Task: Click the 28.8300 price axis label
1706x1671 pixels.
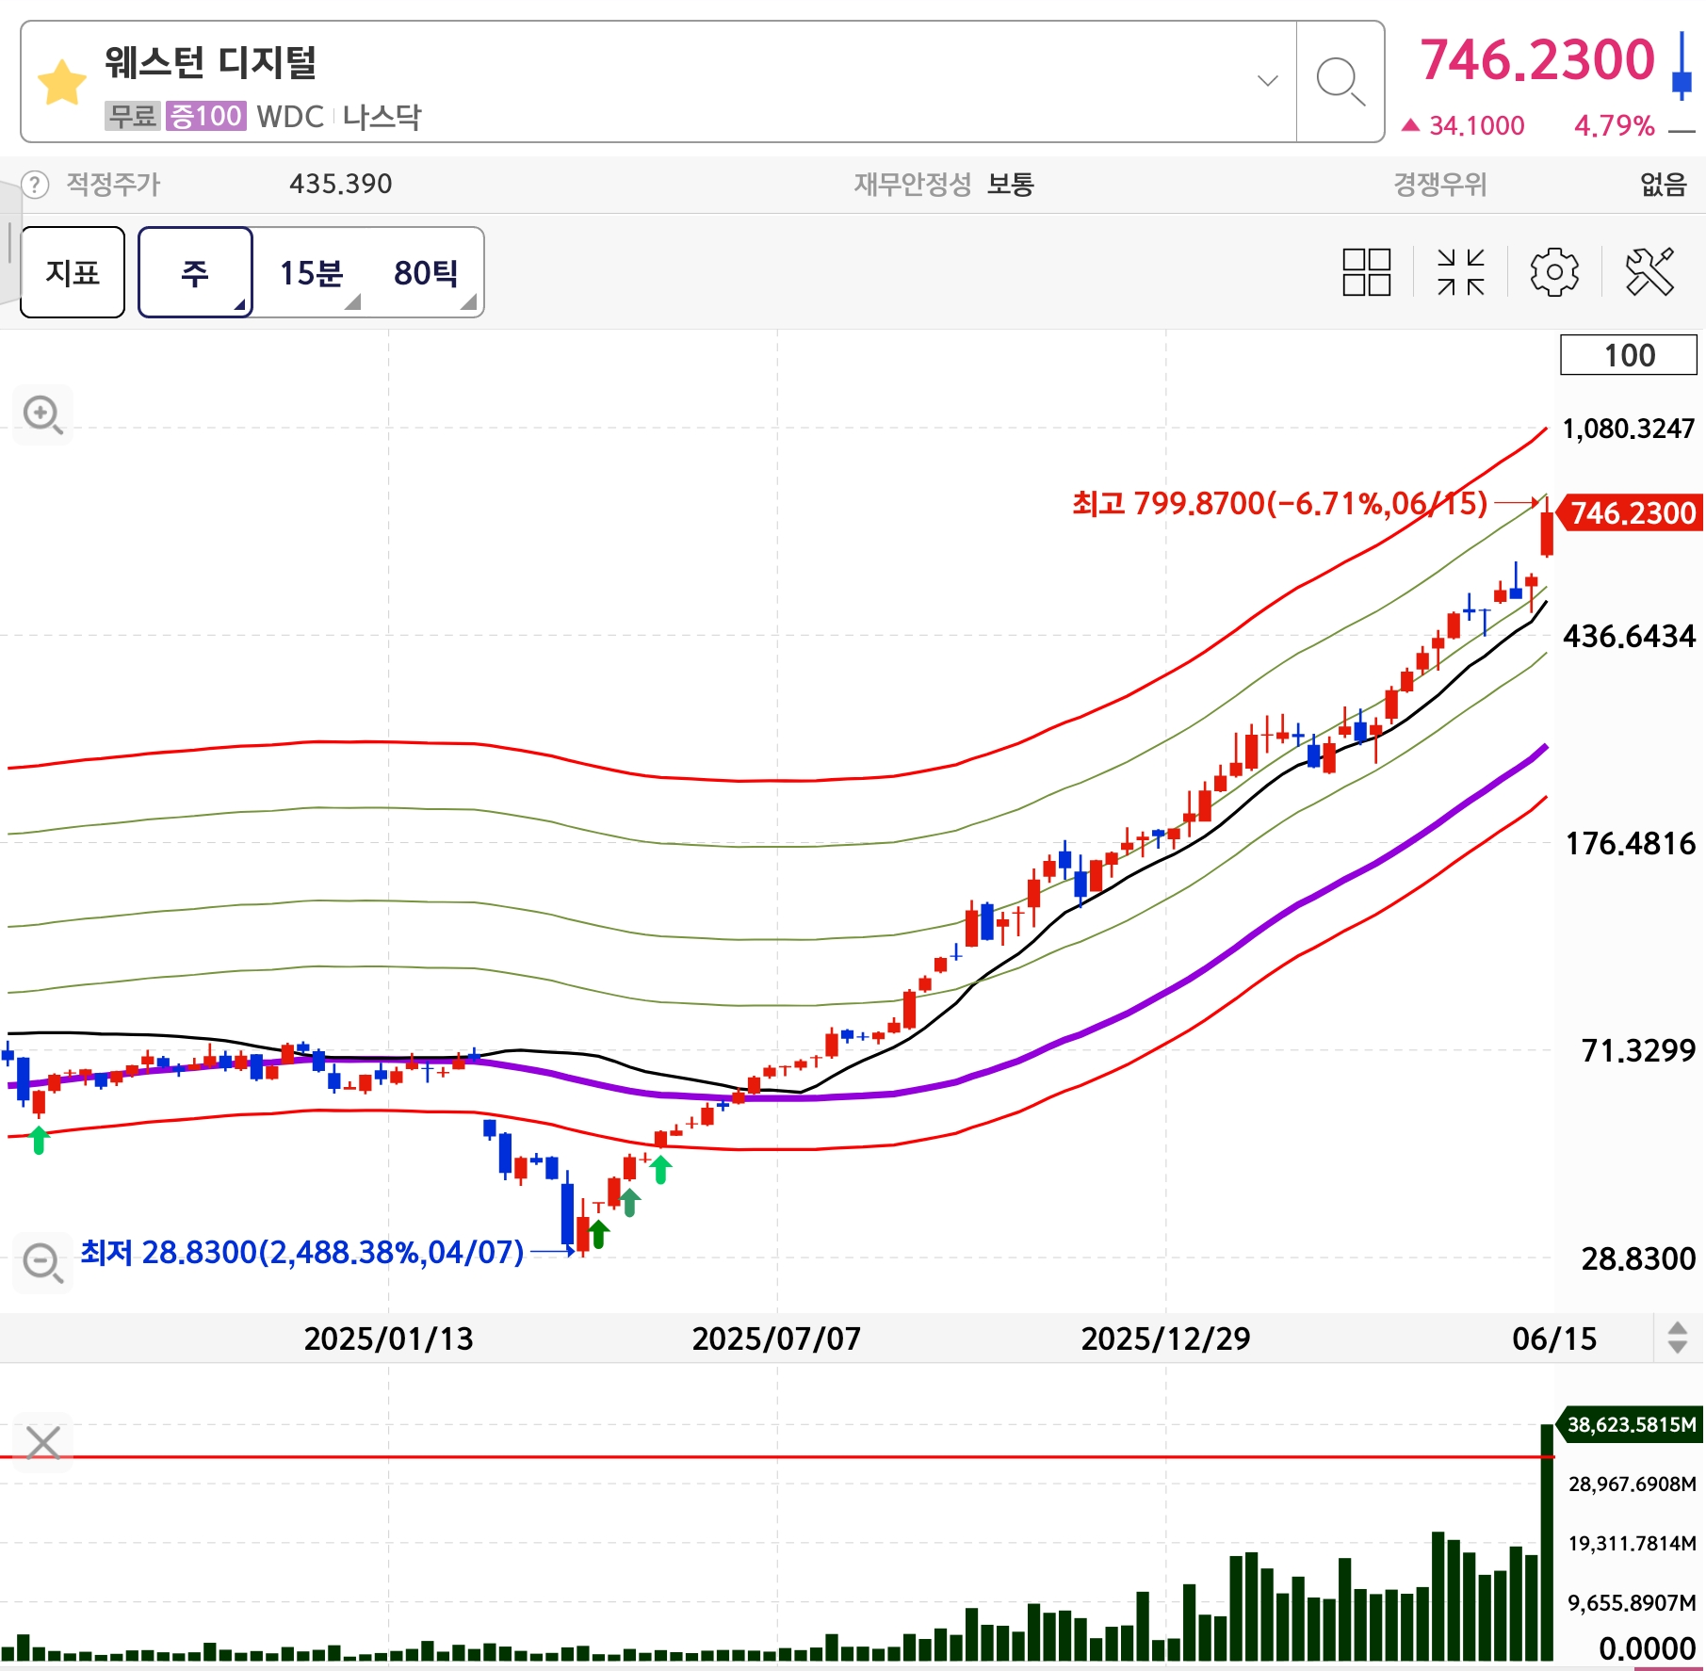Action: click(1639, 1258)
